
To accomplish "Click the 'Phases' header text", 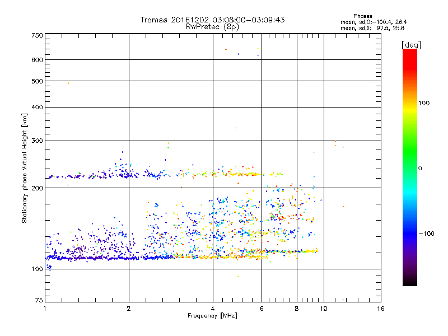I will 362,16.
